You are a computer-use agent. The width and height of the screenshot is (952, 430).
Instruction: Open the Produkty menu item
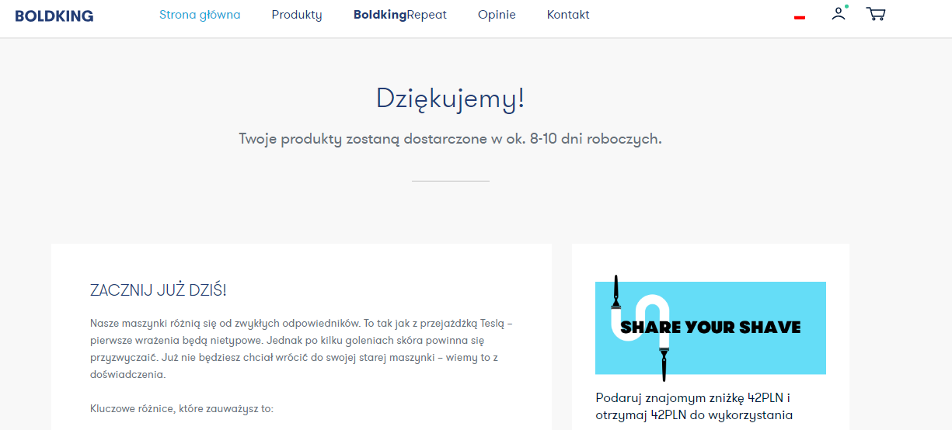point(297,15)
